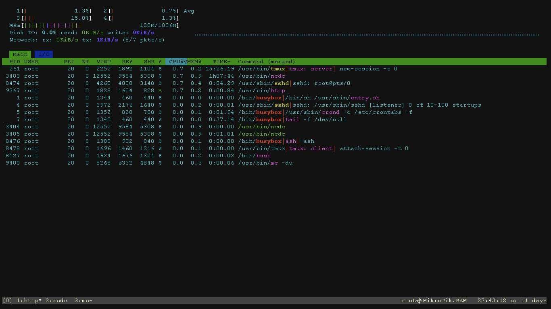The image size is (551, 309).
Task: Select the busybox crond process row
Action: point(274,112)
